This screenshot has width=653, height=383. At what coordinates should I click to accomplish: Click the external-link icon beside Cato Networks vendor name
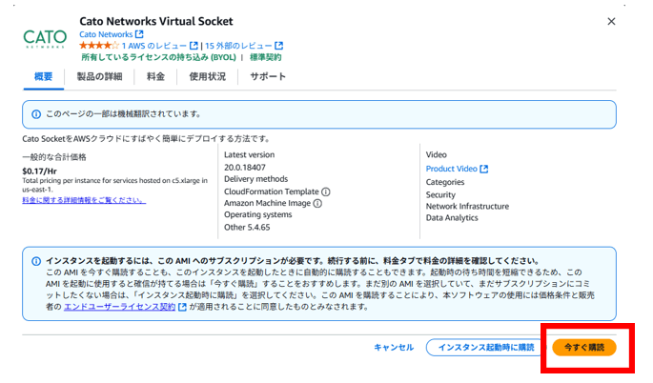pyautogui.click(x=140, y=34)
